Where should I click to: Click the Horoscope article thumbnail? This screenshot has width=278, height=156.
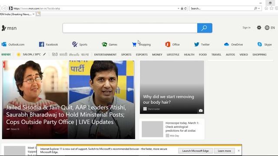point(152,129)
